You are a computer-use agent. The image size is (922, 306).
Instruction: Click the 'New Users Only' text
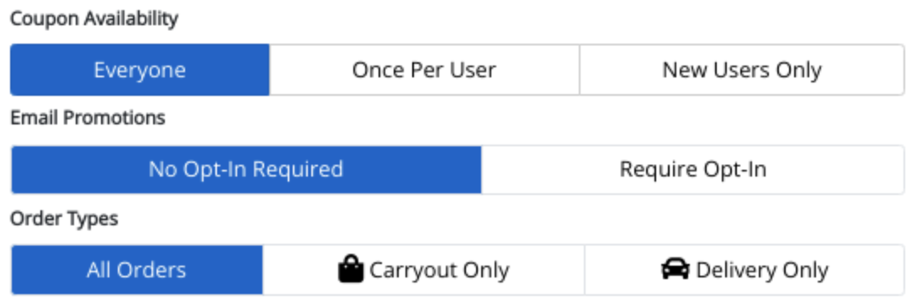click(742, 70)
